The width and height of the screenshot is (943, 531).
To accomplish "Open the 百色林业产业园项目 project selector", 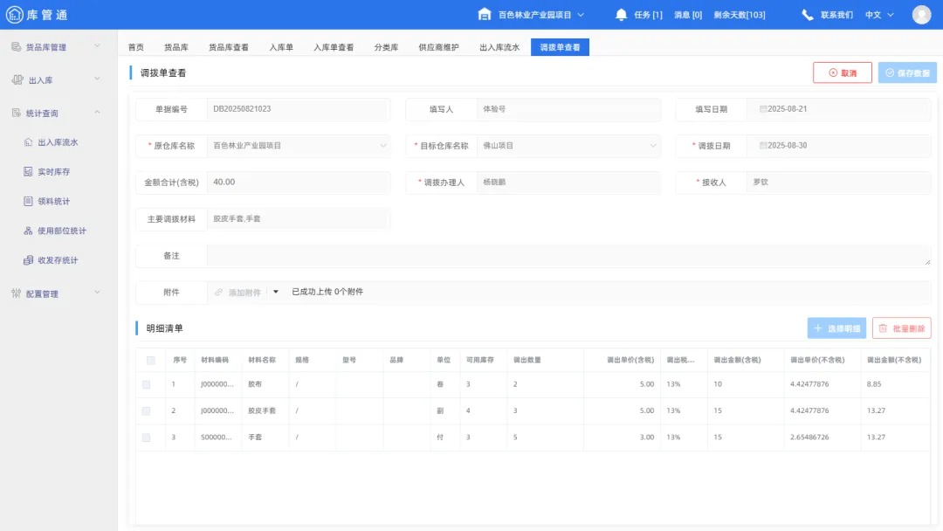I will (529, 14).
